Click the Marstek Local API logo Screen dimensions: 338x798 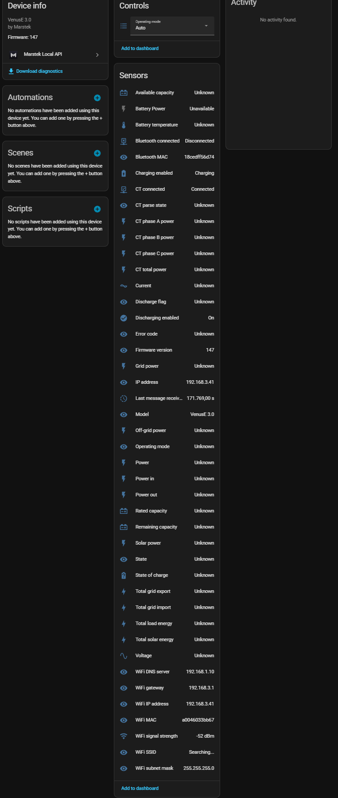(13, 55)
